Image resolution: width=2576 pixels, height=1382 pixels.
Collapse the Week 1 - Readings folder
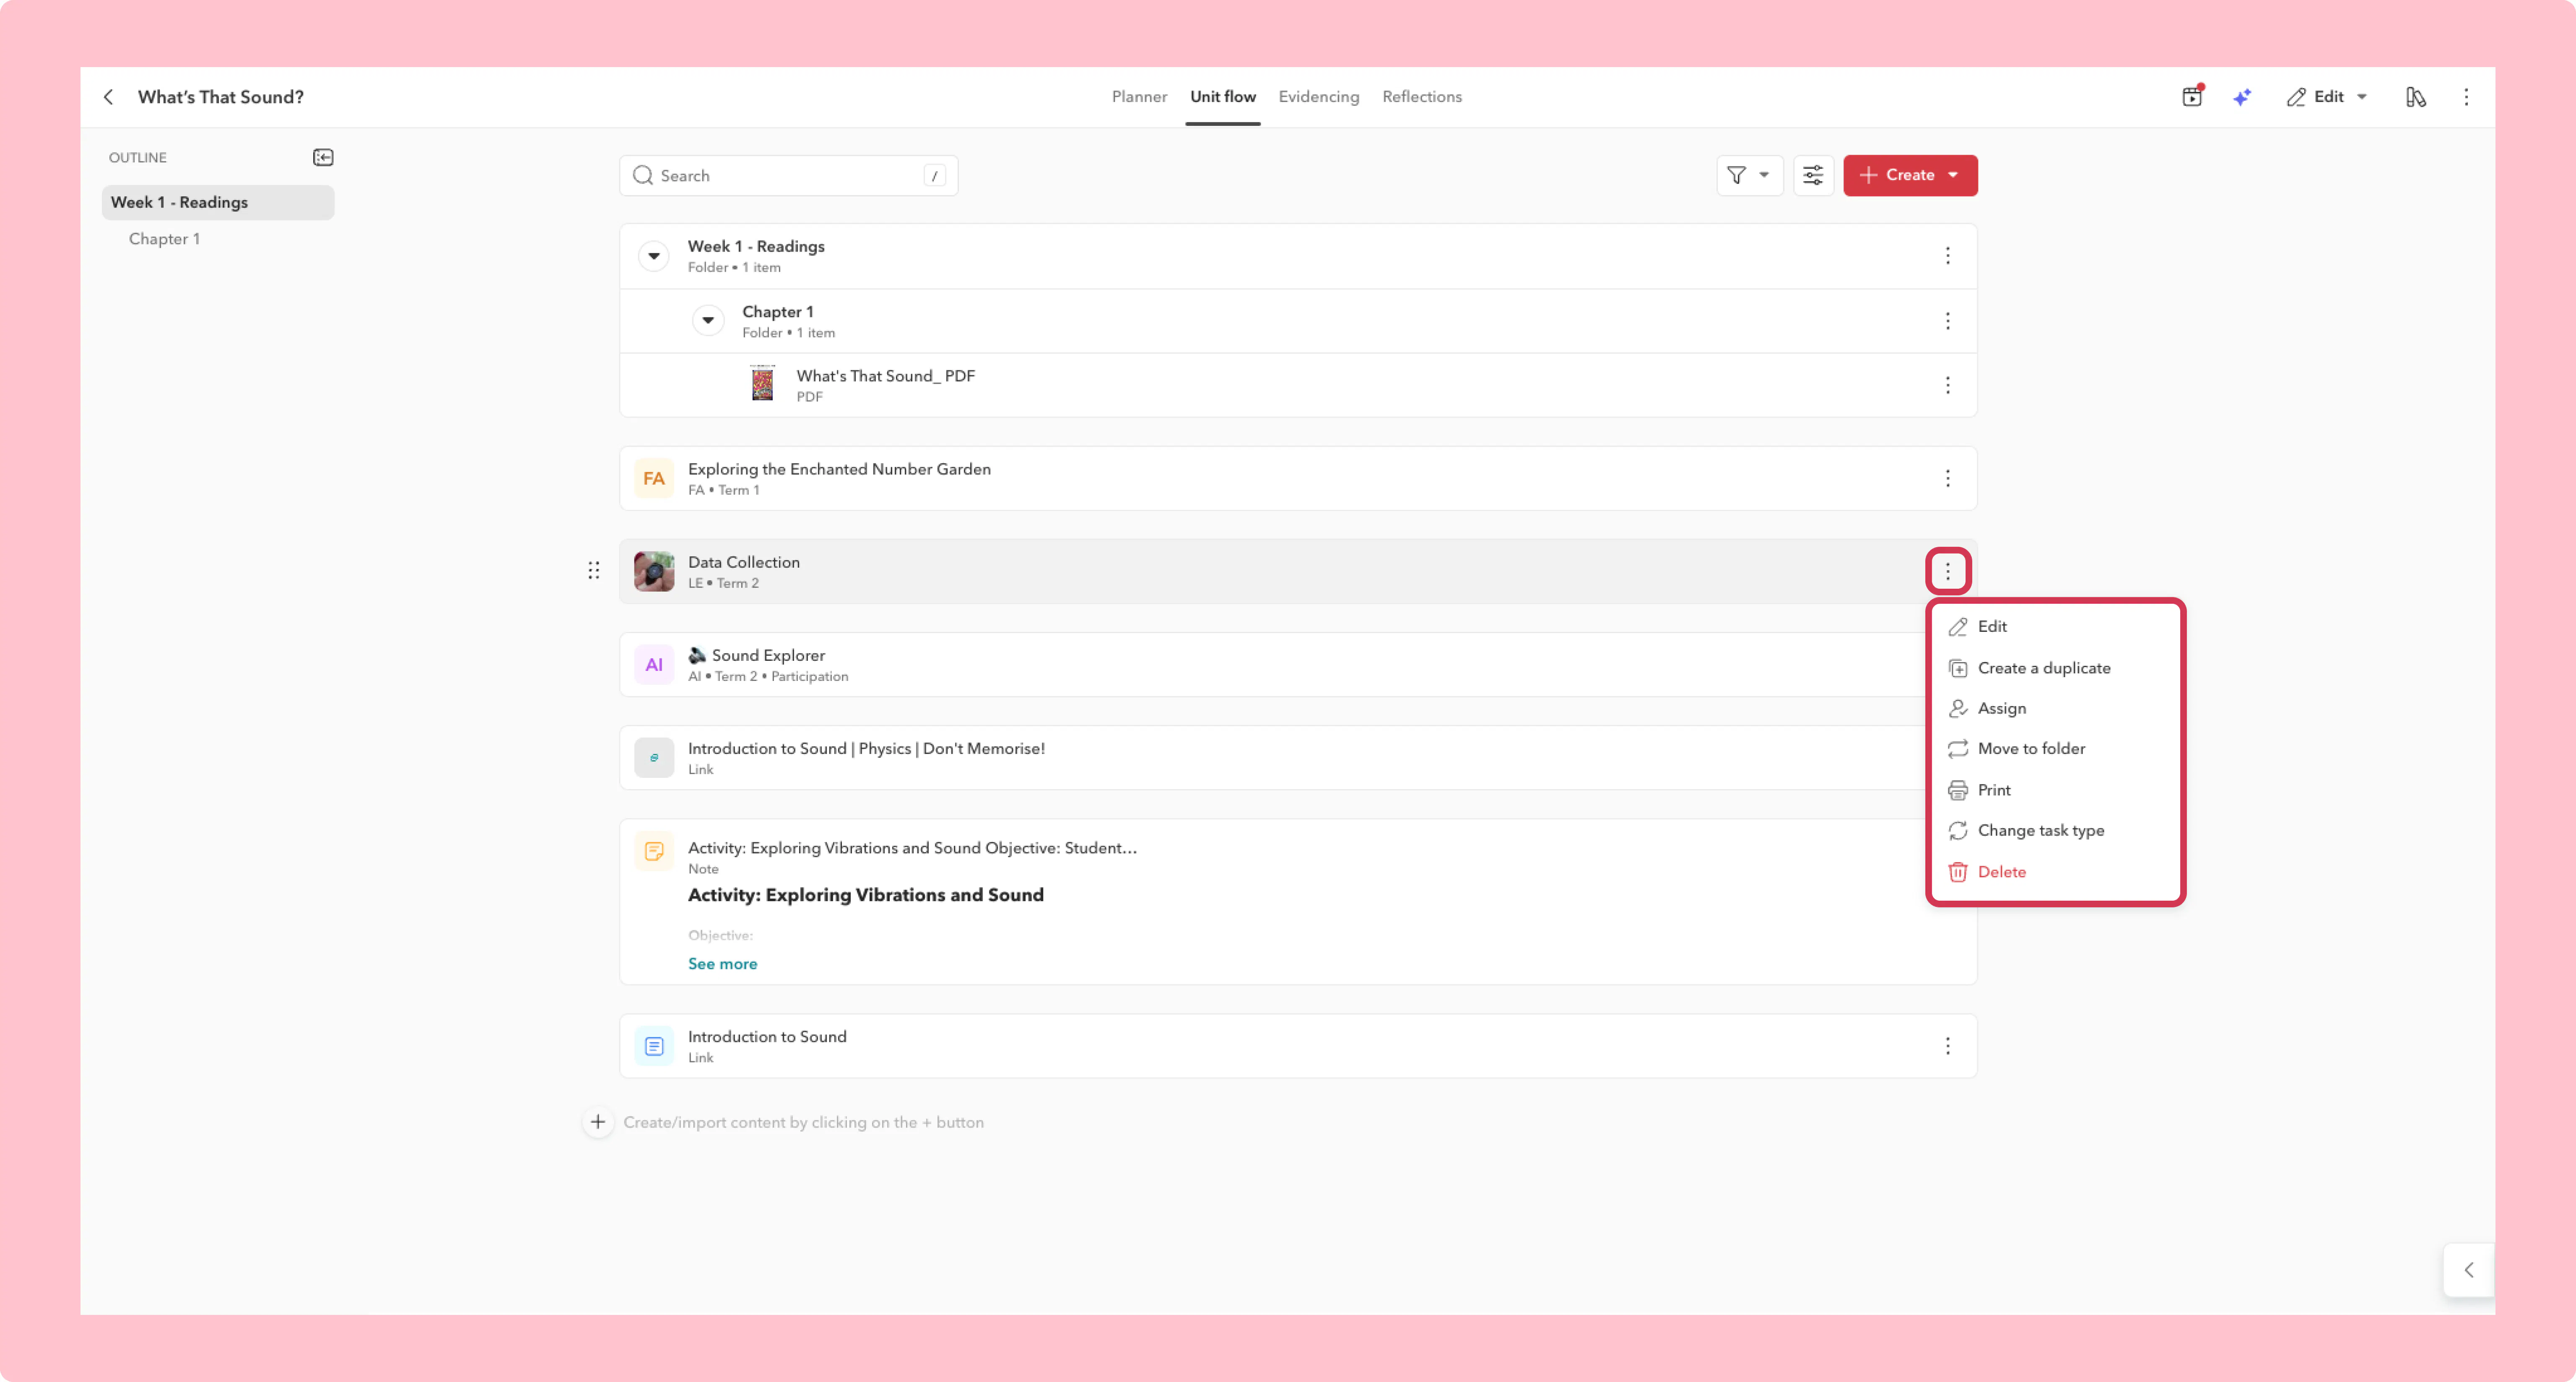tap(654, 256)
